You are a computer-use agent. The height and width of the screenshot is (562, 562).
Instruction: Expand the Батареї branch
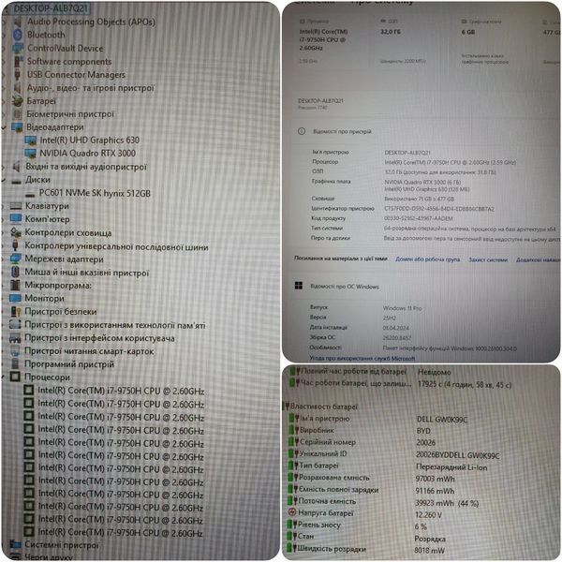[5, 101]
